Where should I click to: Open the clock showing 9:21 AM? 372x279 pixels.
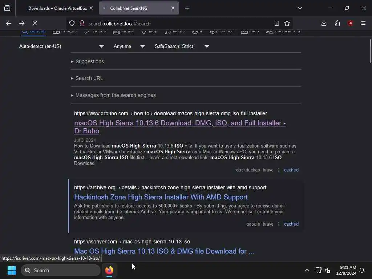coord(346,270)
